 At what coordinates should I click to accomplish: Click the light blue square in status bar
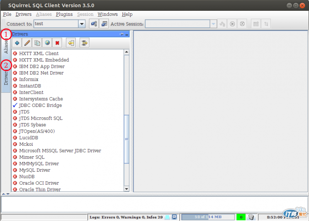coord(167,217)
